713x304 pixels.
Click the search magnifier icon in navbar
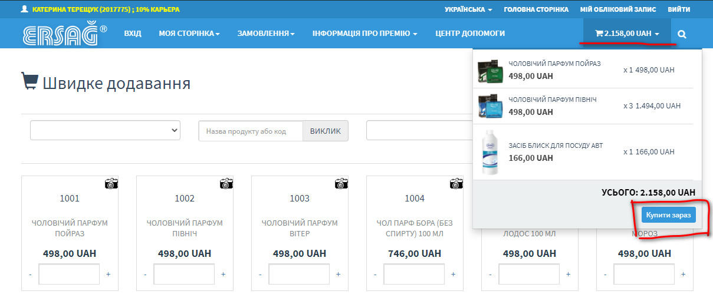[682, 34]
